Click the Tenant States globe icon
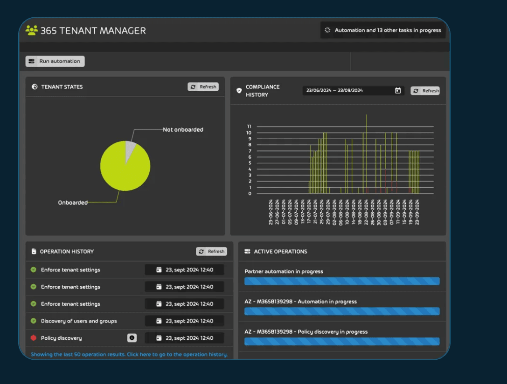 (x=35, y=87)
